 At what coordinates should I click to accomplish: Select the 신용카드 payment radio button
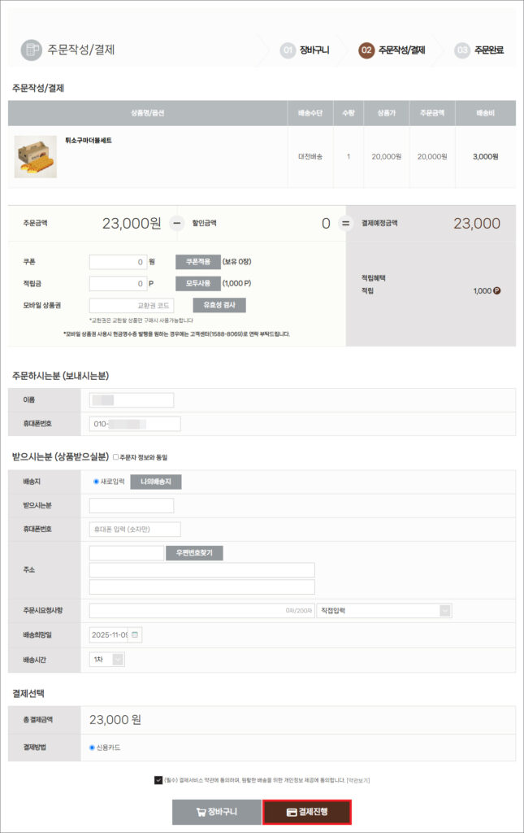tap(92, 747)
